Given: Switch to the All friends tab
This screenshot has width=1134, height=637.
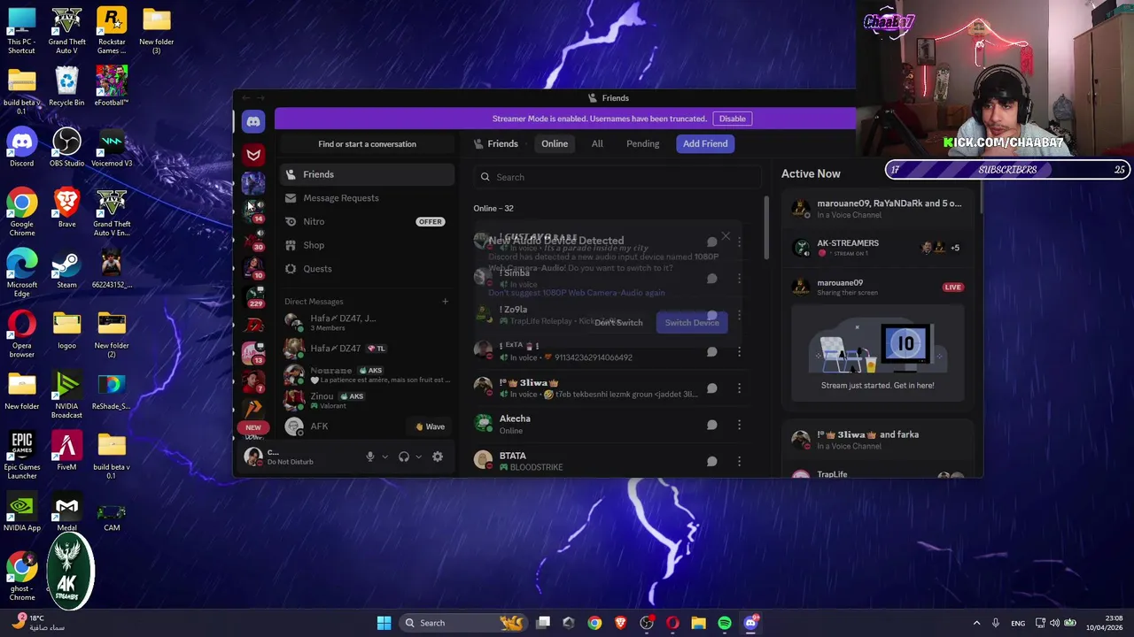Looking at the screenshot, I should 597,143.
